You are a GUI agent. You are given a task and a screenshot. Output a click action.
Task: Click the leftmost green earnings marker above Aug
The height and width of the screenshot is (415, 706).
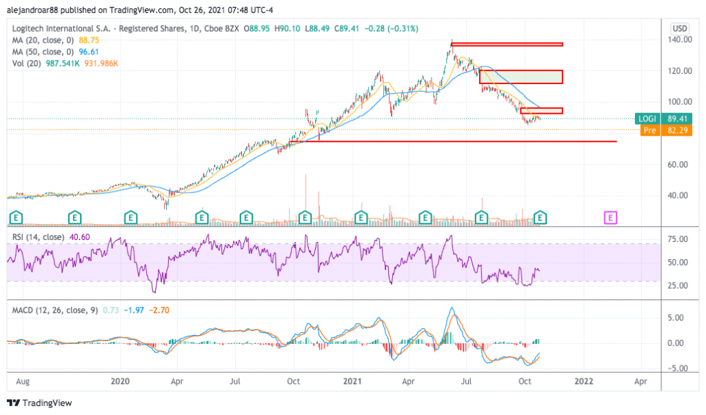click(16, 219)
